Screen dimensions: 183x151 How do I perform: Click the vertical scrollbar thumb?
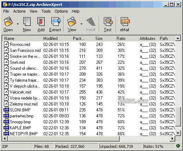[x=178, y=117]
